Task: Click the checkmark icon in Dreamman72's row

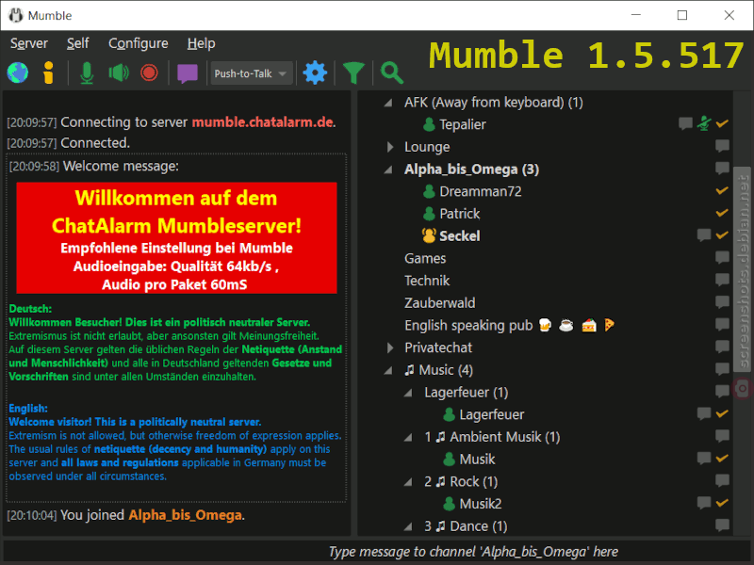Action: click(722, 191)
